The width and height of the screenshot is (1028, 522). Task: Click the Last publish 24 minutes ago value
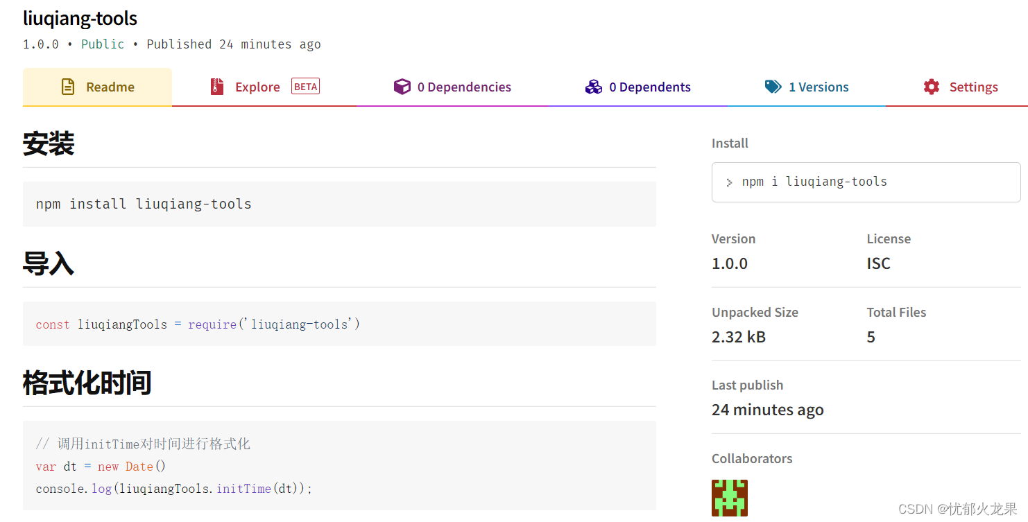coord(768,410)
